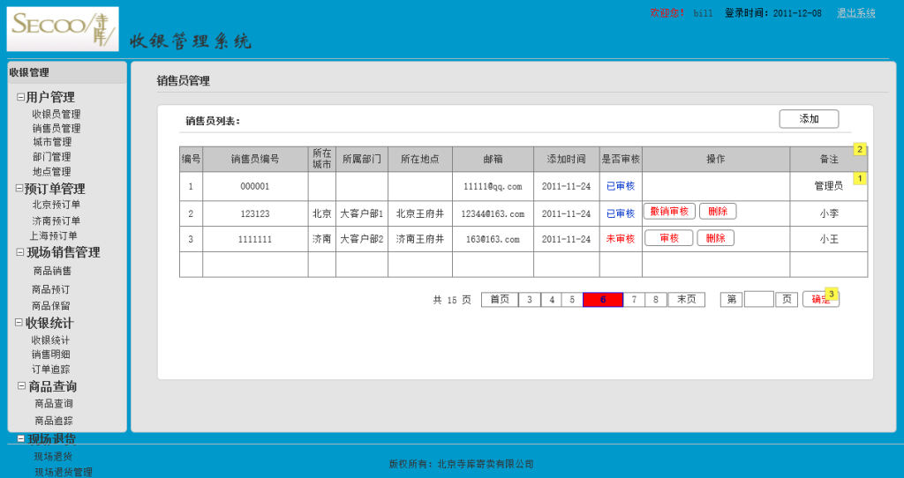Click the 销售员编号 column header
Screen dimensions: 904x478
click(x=255, y=159)
